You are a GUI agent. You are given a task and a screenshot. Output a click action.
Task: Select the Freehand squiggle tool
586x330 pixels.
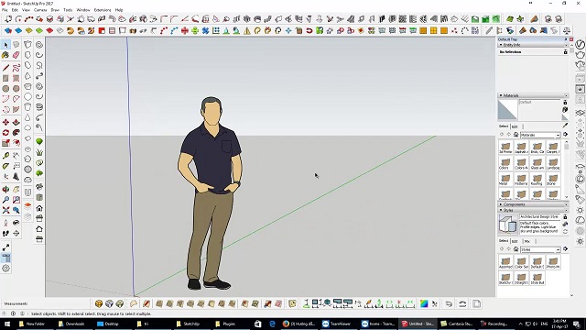(x=16, y=68)
